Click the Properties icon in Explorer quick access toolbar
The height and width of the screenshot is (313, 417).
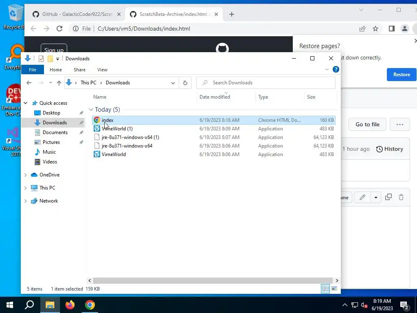(x=41, y=59)
